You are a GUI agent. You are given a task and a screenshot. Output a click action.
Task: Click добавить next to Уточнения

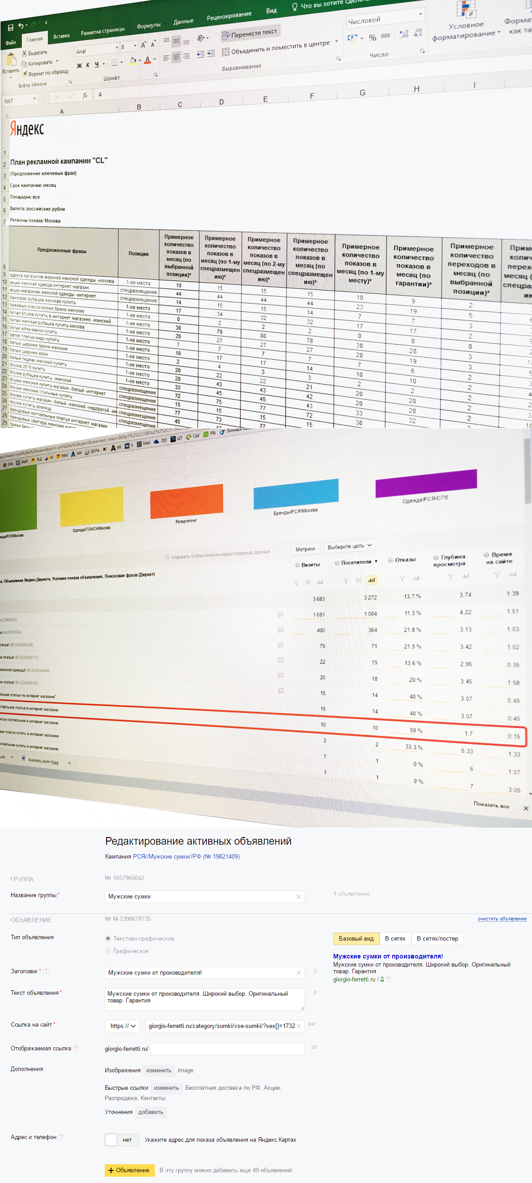click(150, 1112)
